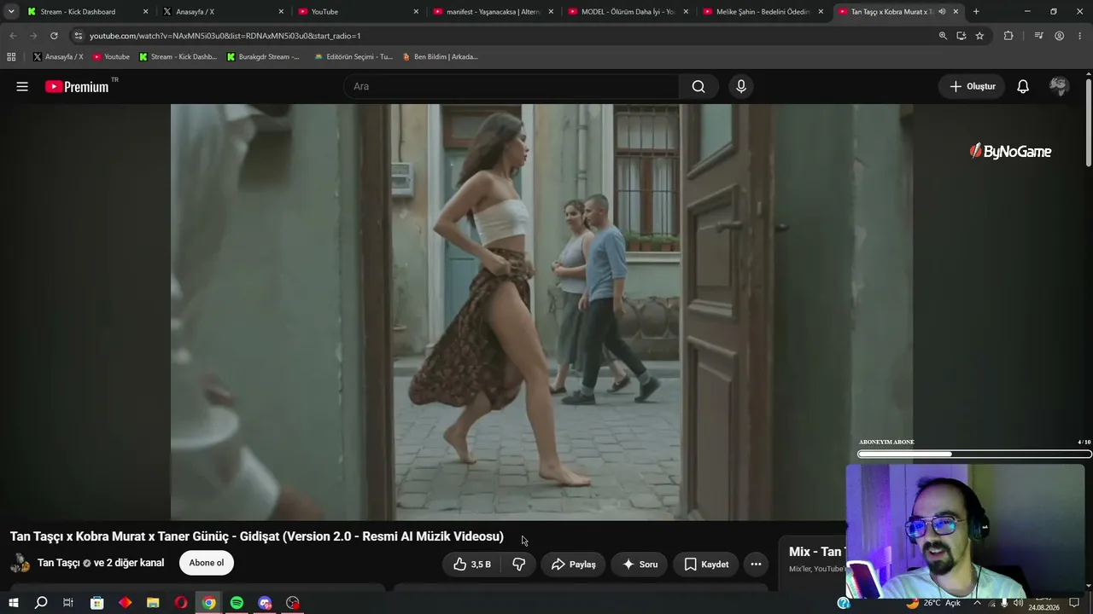Viewport: 1093px width, 614px height.
Task: Click the Oluştur create button
Action: click(973, 86)
